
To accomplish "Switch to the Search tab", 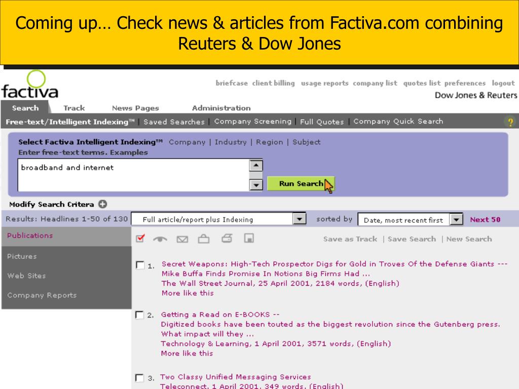I will (x=25, y=108).
